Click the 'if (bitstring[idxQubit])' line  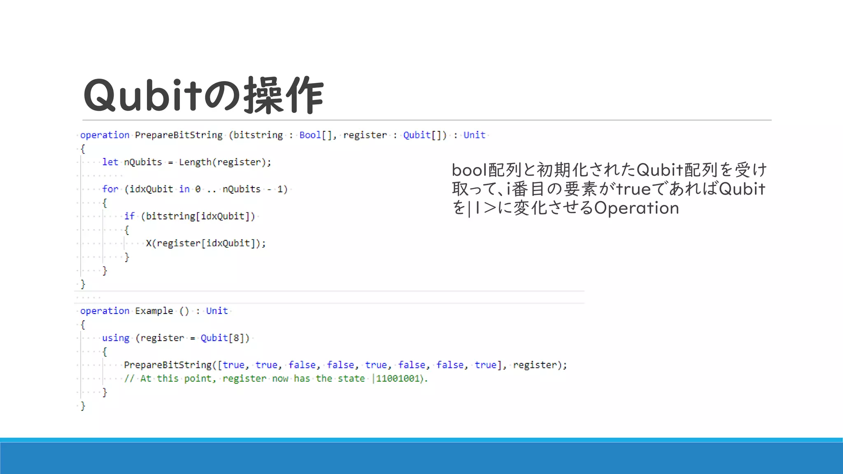click(x=190, y=216)
